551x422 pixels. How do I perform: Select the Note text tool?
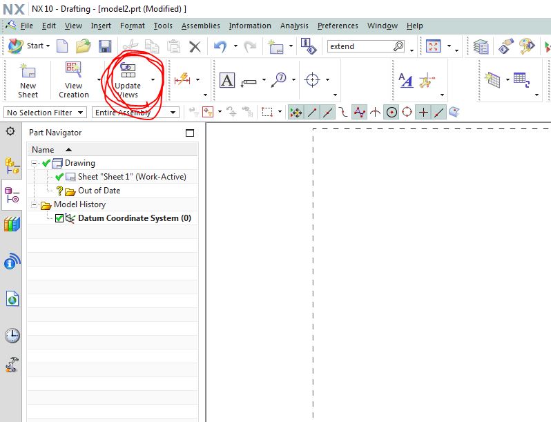(227, 80)
